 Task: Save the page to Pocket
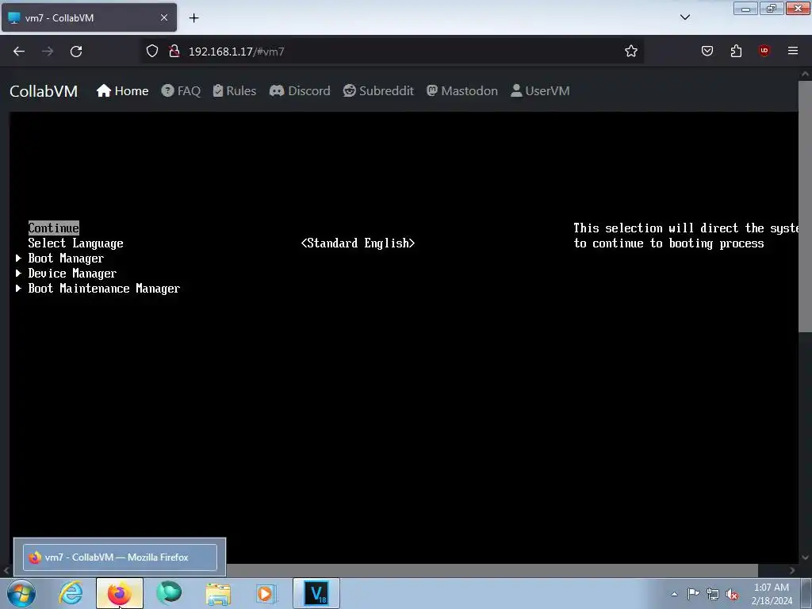707,52
